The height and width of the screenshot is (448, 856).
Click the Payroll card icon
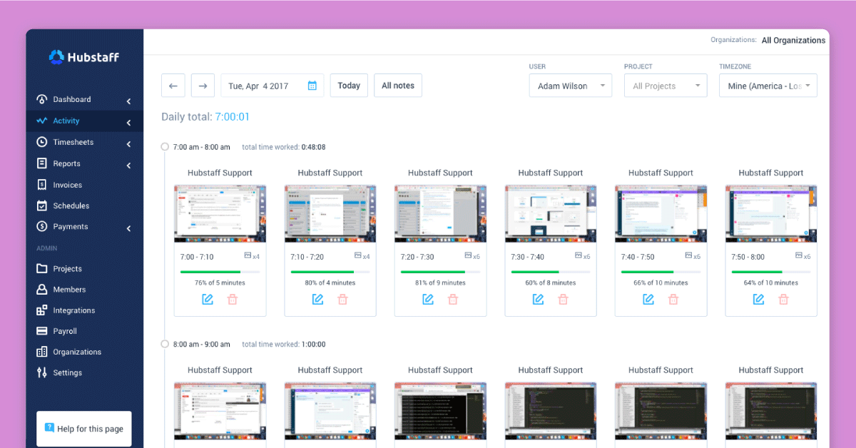[x=41, y=331]
